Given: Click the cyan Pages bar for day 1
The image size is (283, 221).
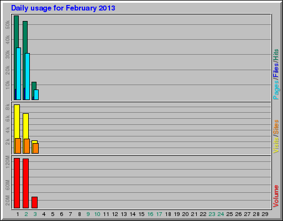Looking at the screenshot, I should [19, 74].
